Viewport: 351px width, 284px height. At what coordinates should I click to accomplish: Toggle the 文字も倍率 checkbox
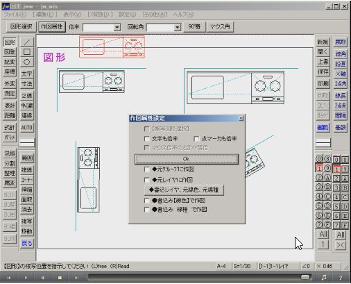(x=146, y=139)
